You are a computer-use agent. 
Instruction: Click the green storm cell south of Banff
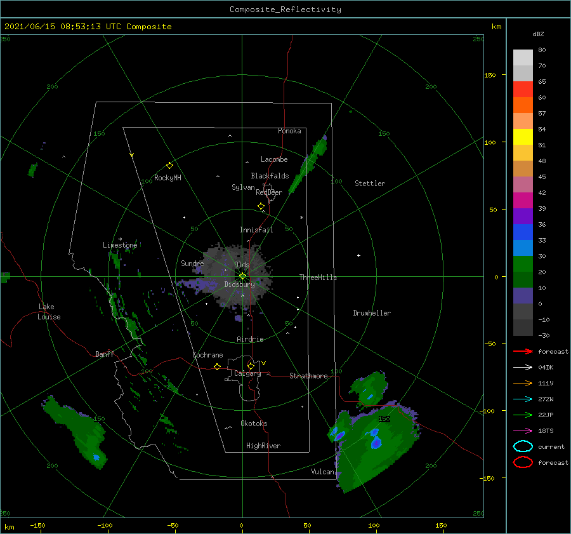point(75,432)
